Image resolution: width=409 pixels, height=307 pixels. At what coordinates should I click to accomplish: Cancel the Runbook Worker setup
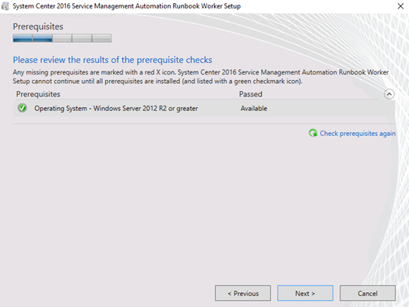pyautogui.click(x=368, y=293)
